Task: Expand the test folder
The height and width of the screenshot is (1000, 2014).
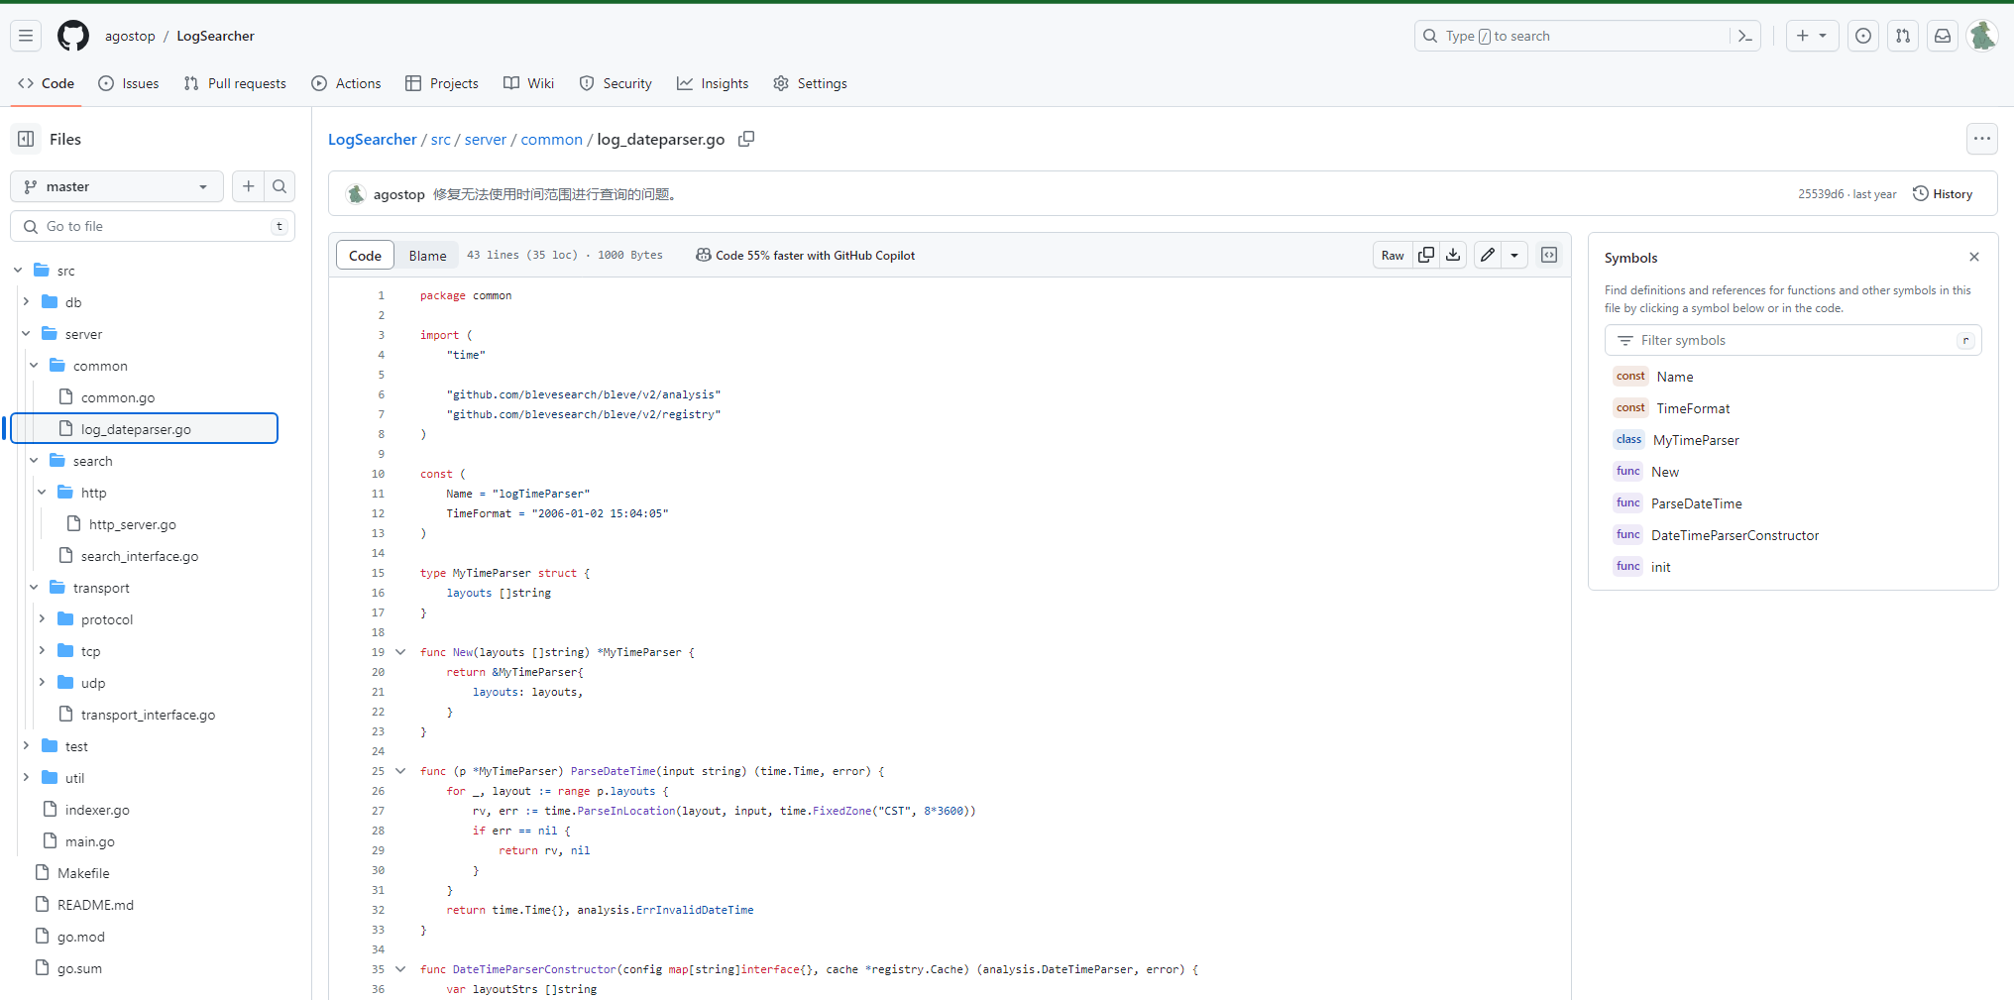Action: (x=26, y=746)
